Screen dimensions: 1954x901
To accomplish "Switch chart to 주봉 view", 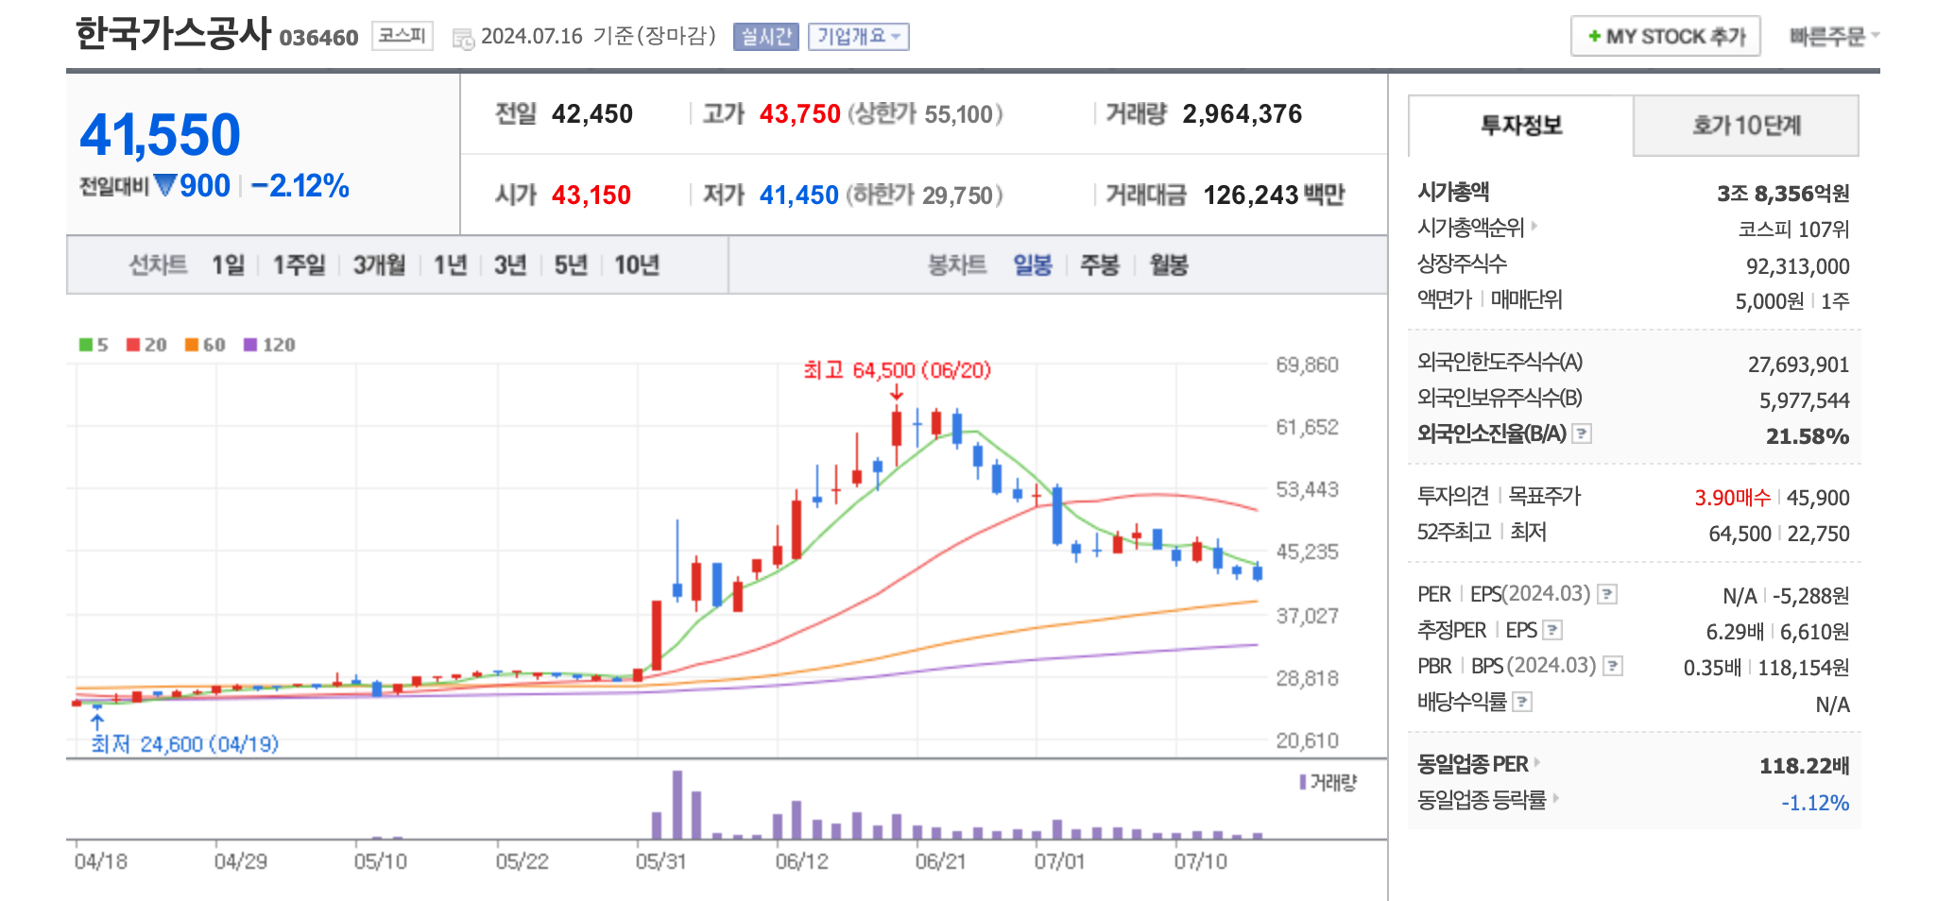I will [x=1096, y=265].
